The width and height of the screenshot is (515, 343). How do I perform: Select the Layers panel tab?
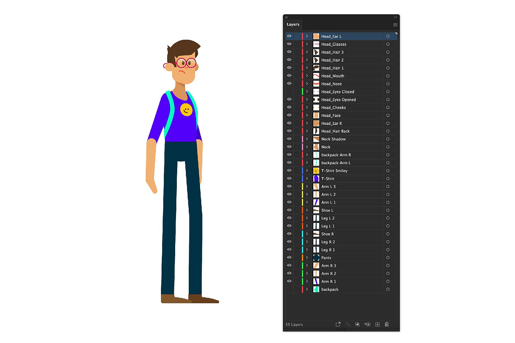click(293, 25)
